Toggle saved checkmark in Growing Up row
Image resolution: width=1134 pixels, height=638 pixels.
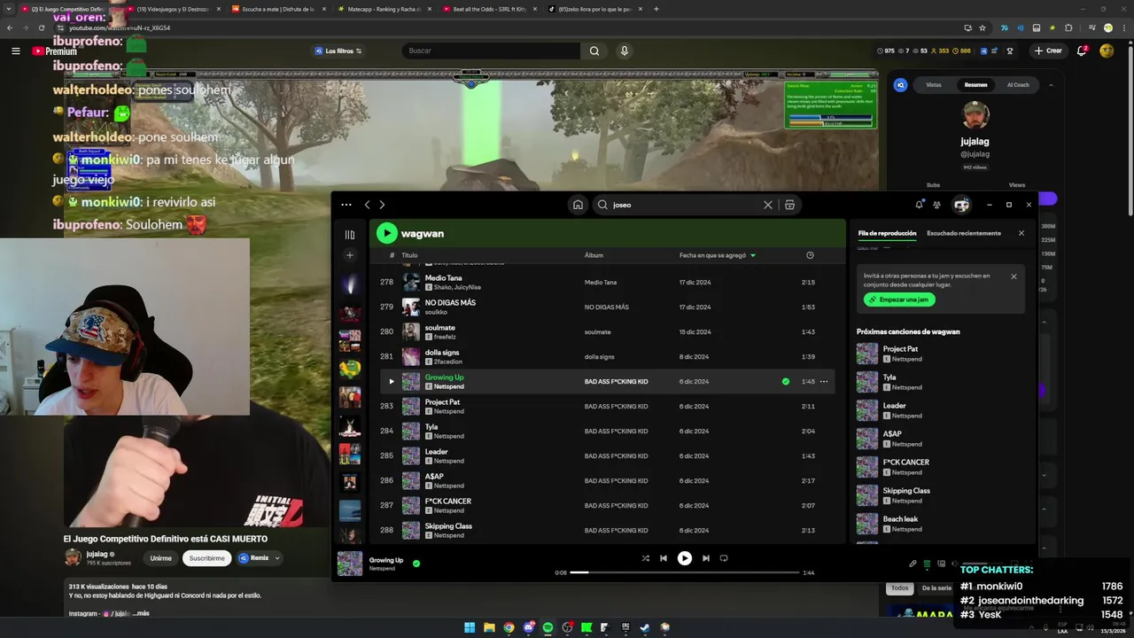(785, 382)
